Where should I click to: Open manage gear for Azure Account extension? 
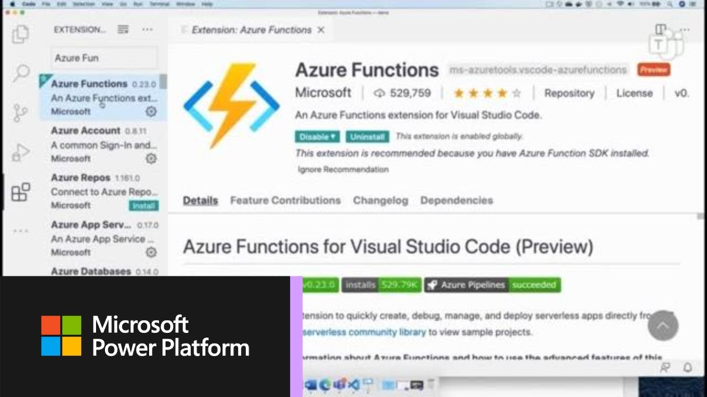click(151, 158)
